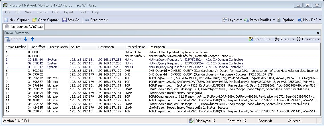Sort by Protocol Name column header
This screenshot has width=324, height=126.
[136, 47]
